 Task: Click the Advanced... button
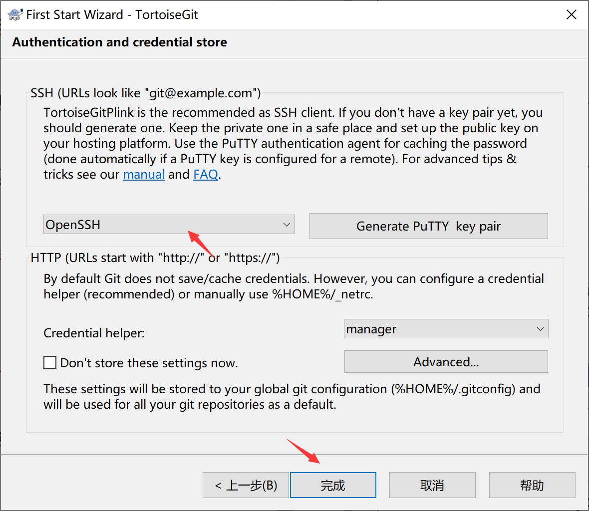click(446, 362)
